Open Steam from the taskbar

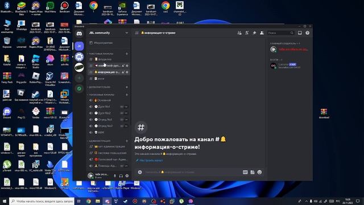coord(125,201)
